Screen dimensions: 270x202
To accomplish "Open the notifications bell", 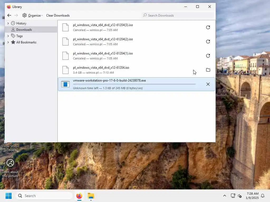I will (x=263, y=196).
